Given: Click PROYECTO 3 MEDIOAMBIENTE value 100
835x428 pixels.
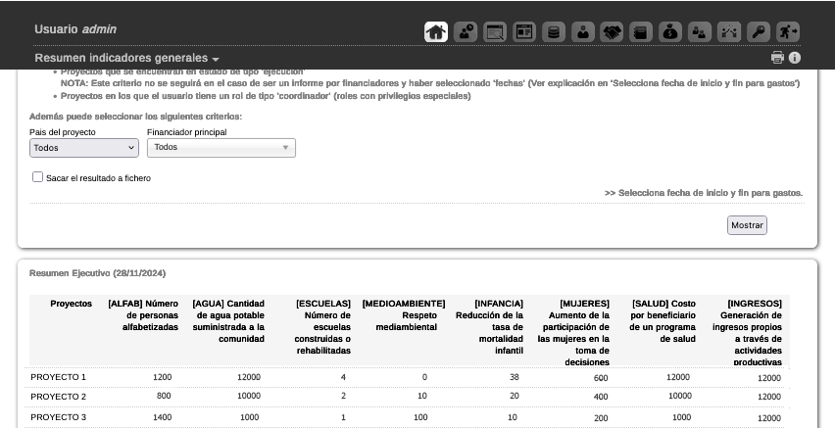Looking at the screenshot, I should (x=420, y=417).
